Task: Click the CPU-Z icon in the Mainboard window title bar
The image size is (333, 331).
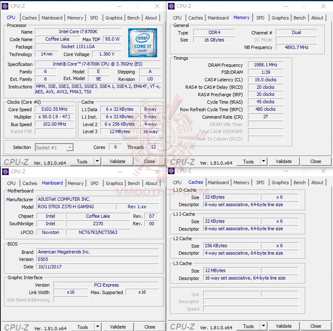Action: click(x=5, y=171)
